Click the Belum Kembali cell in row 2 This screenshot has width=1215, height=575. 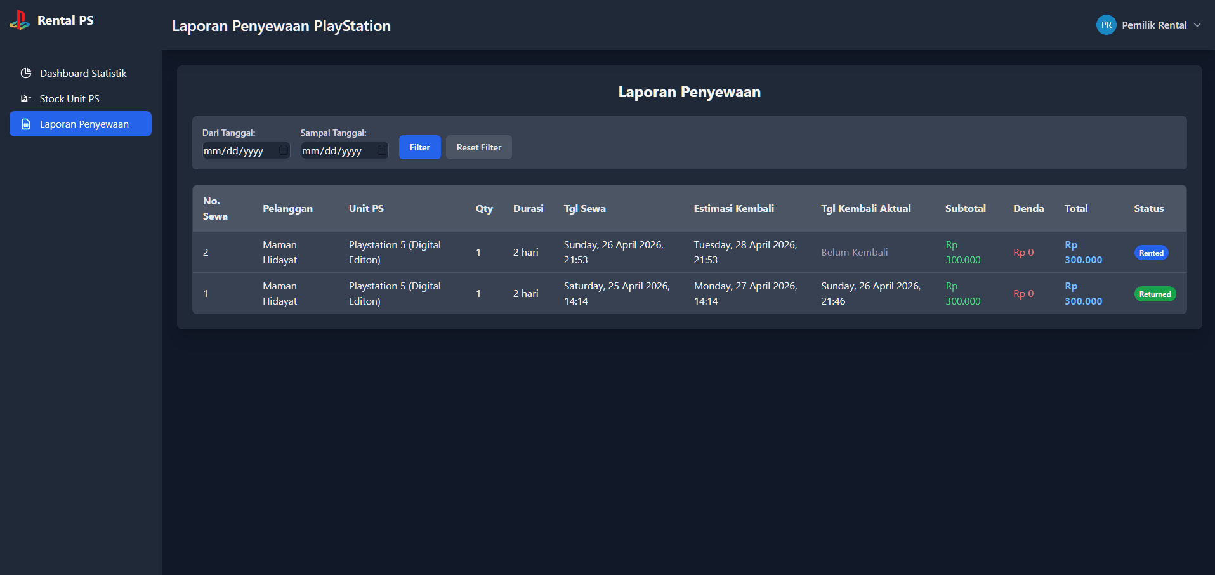click(x=855, y=252)
